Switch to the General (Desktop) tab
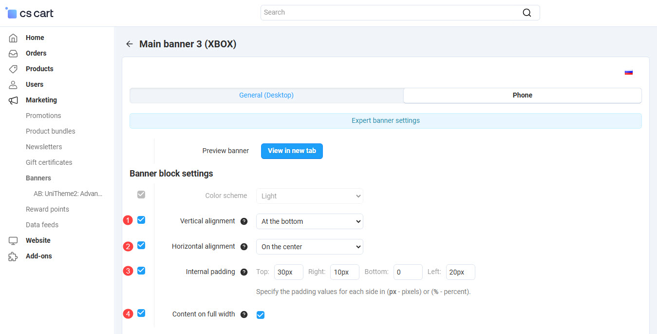 (x=266, y=96)
